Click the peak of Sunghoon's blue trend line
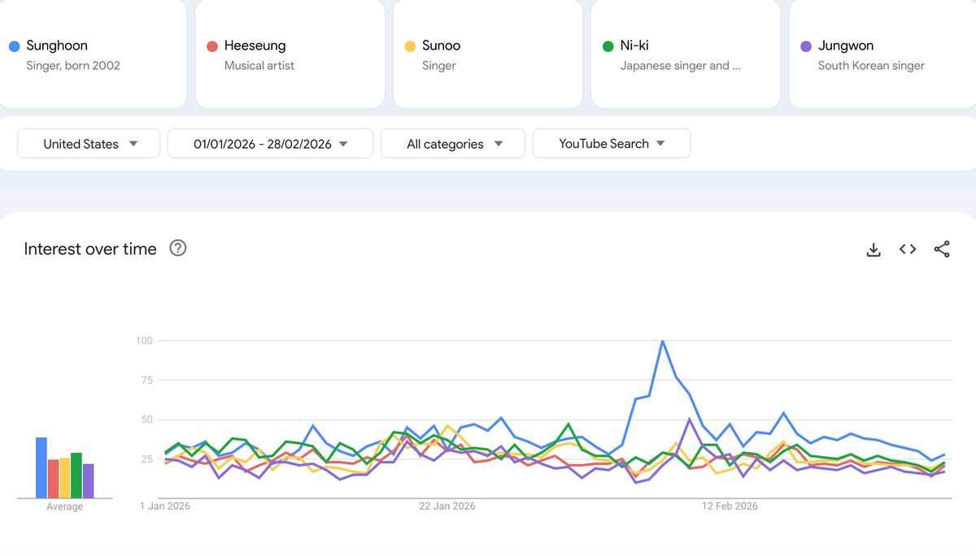This screenshot has height=556, width=976. point(662,341)
